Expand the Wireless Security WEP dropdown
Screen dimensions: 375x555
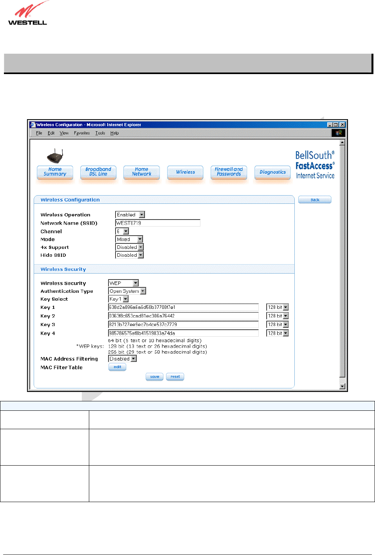click(136, 283)
